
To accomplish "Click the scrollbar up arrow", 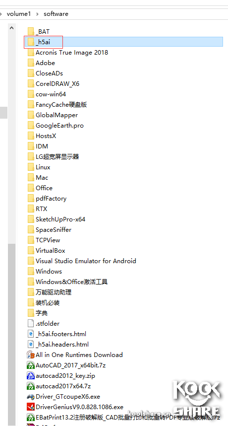I will (11, 28).
